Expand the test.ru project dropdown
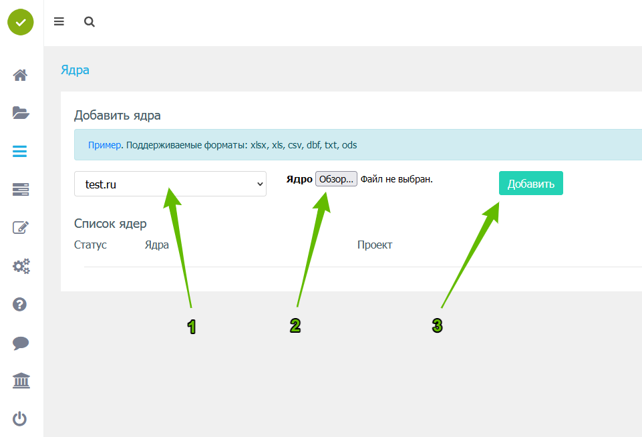Image resolution: width=642 pixels, height=437 pixels. (170, 184)
